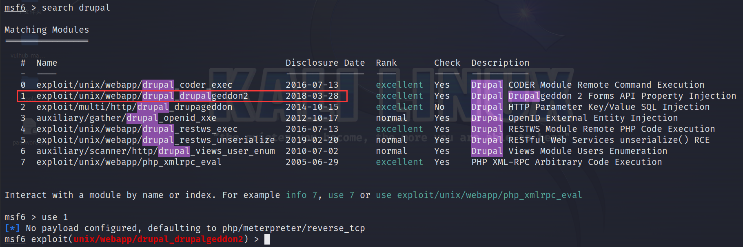Select module name php_xmlrpc_eval in row 7
The image size is (743, 247).
pyautogui.click(x=182, y=162)
